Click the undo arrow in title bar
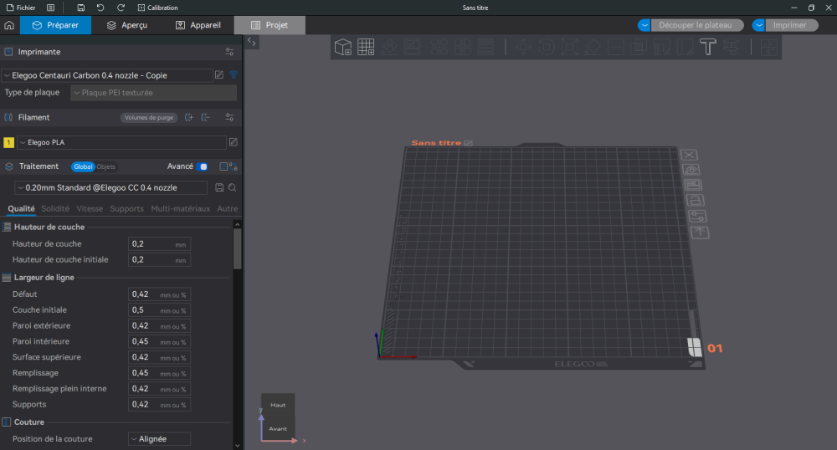 point(100,8)
